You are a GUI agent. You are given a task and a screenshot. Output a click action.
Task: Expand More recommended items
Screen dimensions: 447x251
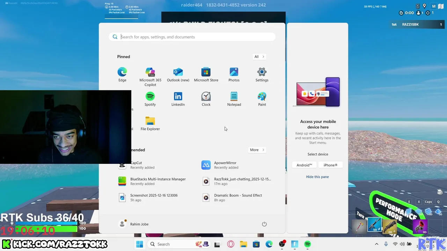(x=257, y=150)
